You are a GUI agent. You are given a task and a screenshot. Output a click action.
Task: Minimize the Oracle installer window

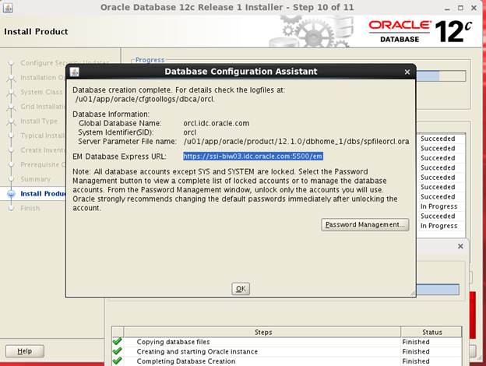click(x=447, y=8)
